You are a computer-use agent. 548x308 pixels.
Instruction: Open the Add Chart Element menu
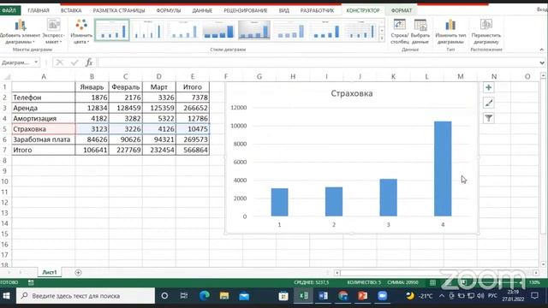click(x=20, y=32)
